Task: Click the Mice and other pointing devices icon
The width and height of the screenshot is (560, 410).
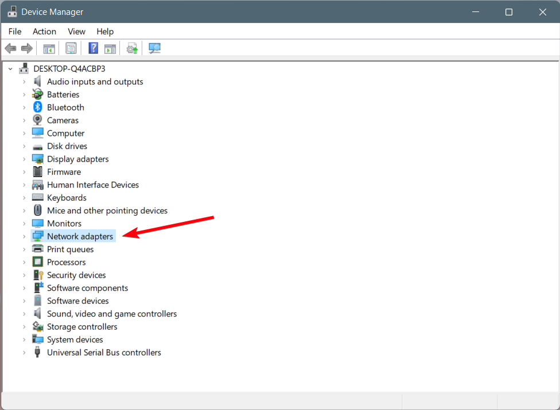Action: coord(37,210)
